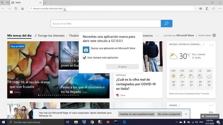
Task: Open the COVID-19 drama Ecuador article
Action: 30,84
